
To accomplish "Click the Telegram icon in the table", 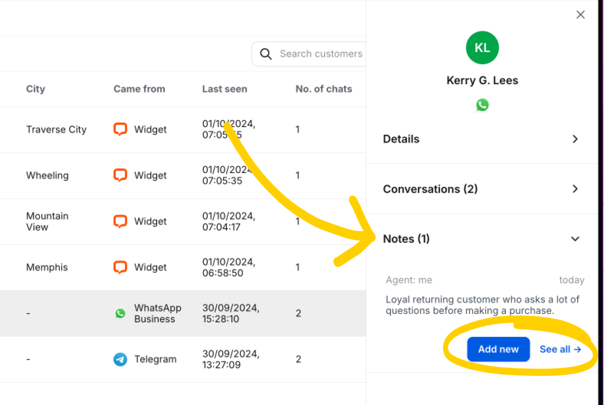I will tap(120, 359).
